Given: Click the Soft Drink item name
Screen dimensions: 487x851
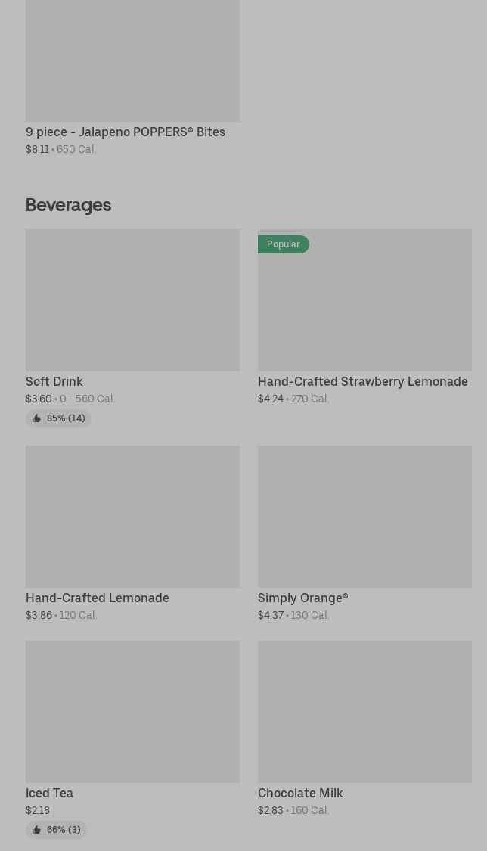Looking at the screenshot, I should (x=54, y=381).
